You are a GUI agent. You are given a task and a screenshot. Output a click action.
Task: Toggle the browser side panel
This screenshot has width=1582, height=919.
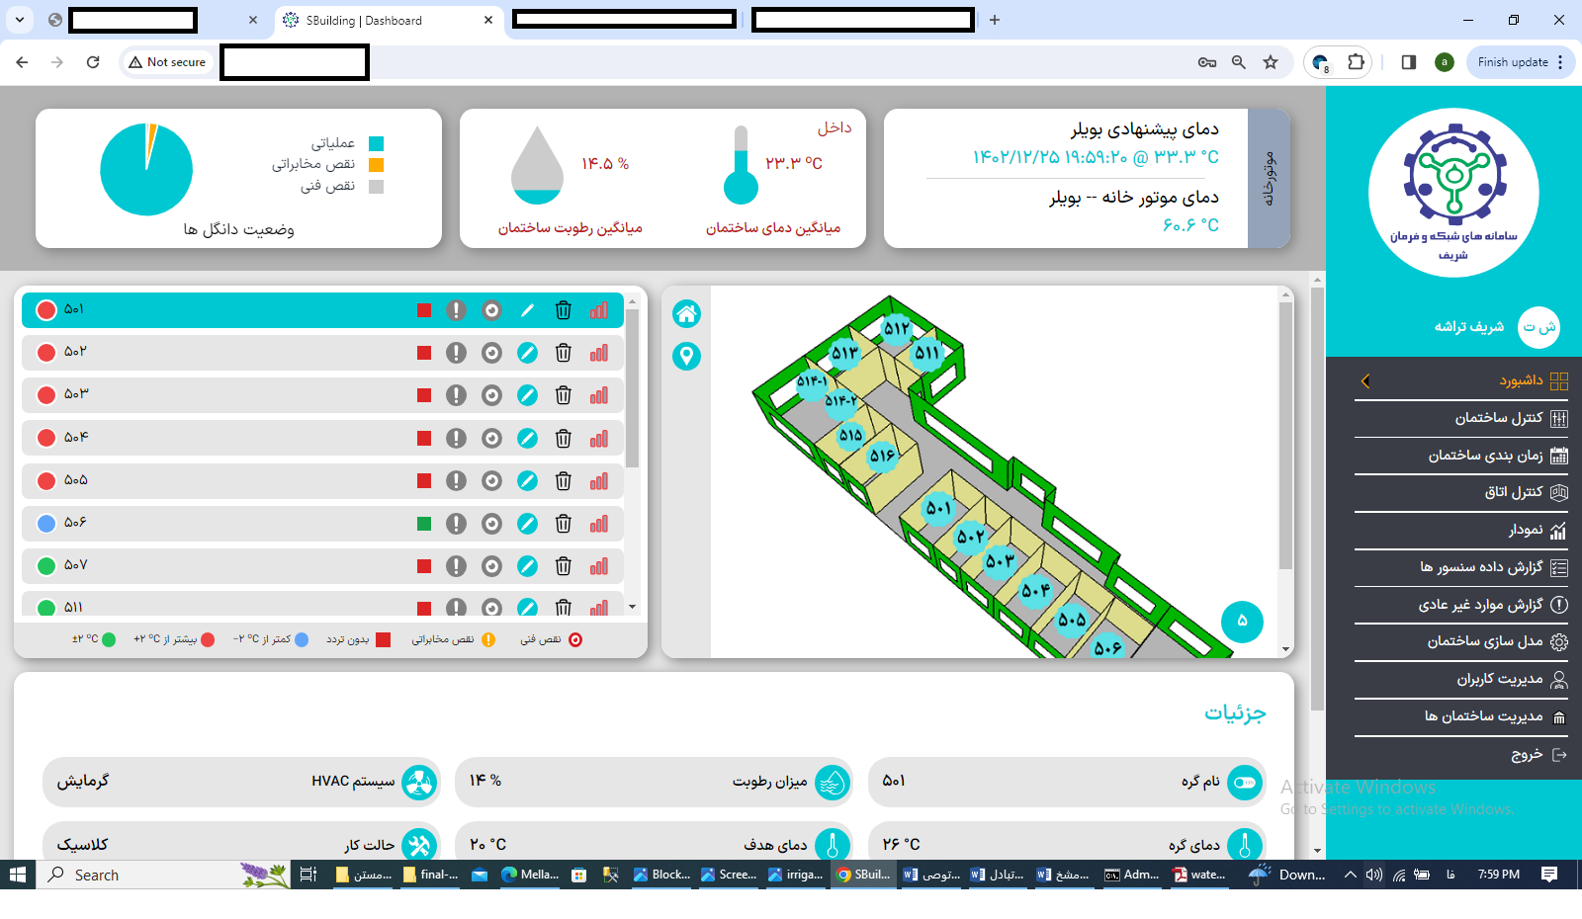click(1409, 62)
